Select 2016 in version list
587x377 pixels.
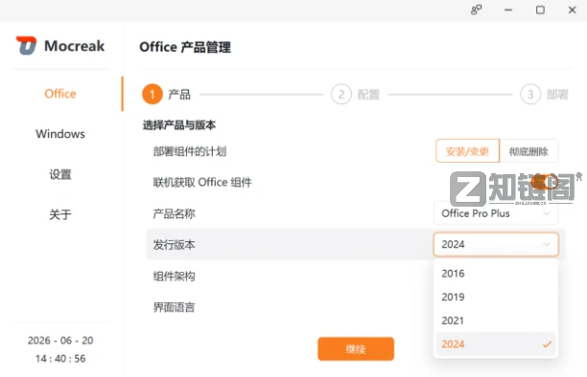tap(496, 274)
